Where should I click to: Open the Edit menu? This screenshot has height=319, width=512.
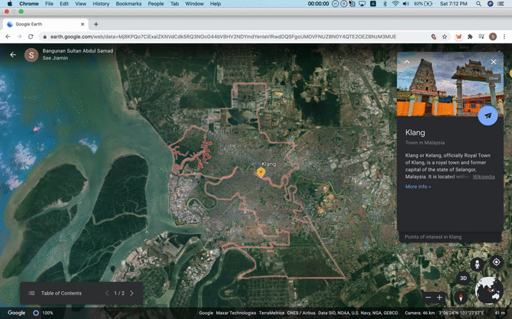64,4
